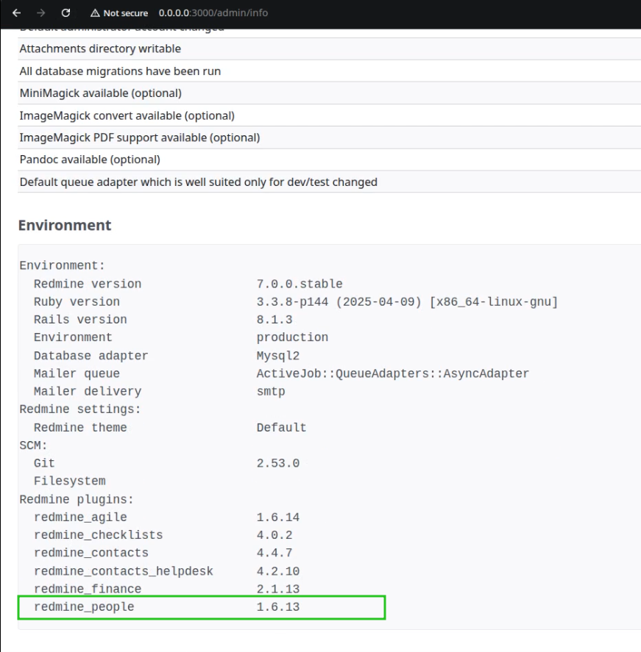Click 'ImageMagick convert available (optional)' row
Viewport: 641px width, 652px height.
329,115
